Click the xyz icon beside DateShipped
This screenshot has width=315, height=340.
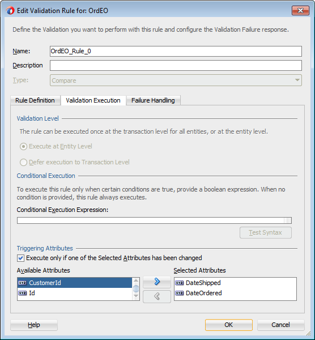click(179, 283)
